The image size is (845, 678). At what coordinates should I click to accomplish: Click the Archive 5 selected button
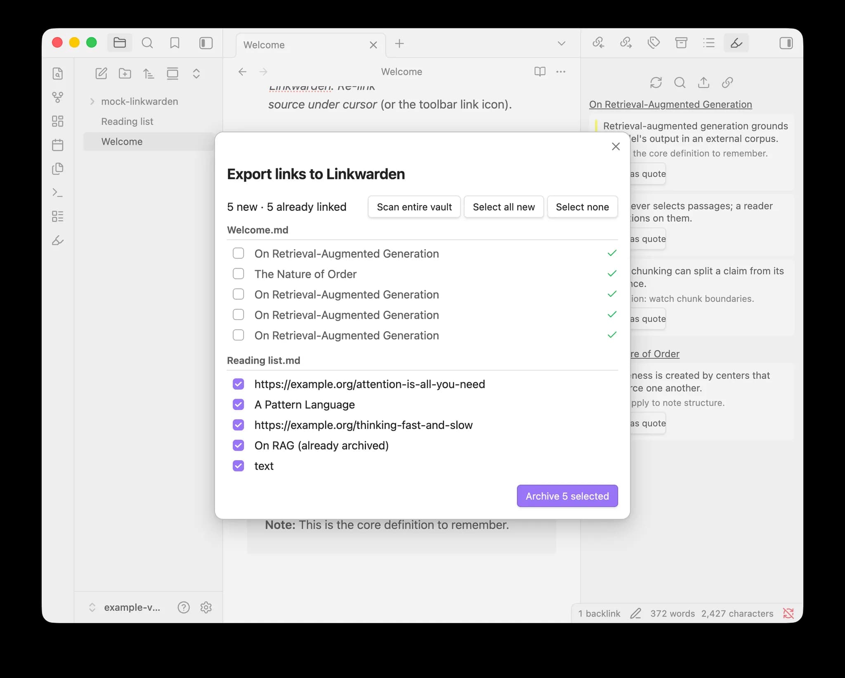(567, 496)
